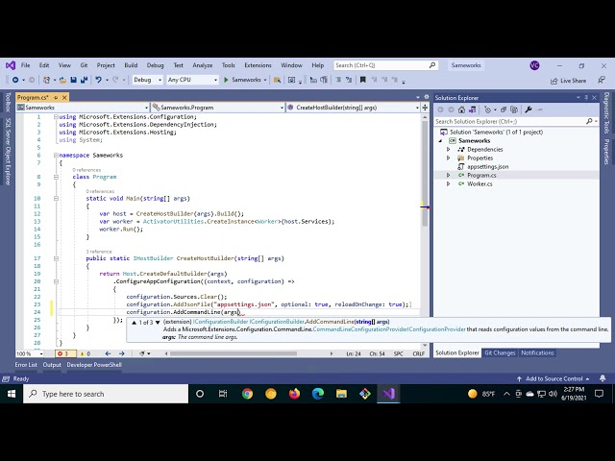Collapse the Sameworks project node

(x=440, y=141)
